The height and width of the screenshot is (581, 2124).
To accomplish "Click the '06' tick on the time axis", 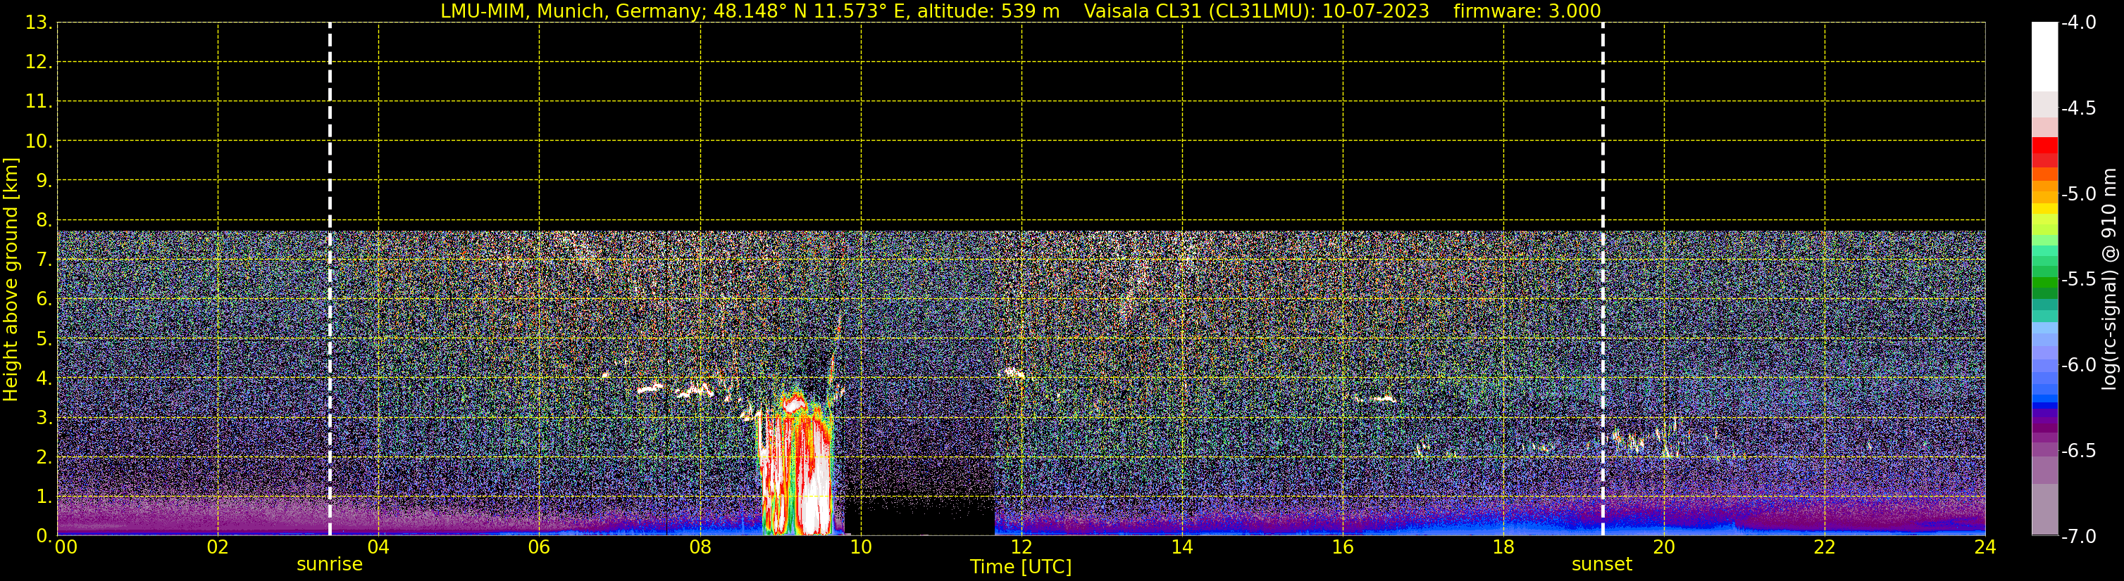I will click(x=539, y=547).
